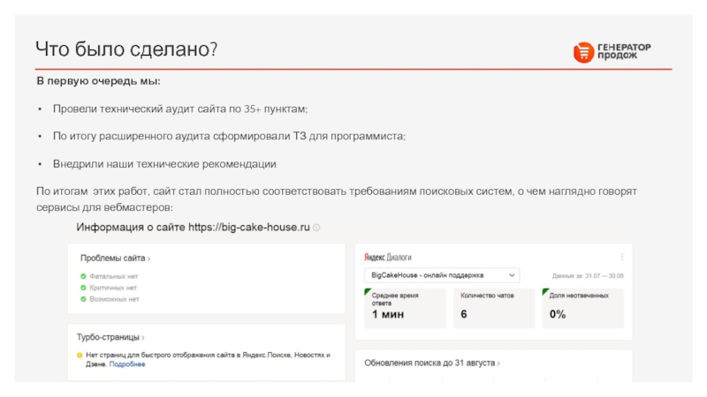The height and width of the screenshot is (397, 707).
Task: Click the info icon beside big-cake-house.ru
Action: (x=316, y=228)
